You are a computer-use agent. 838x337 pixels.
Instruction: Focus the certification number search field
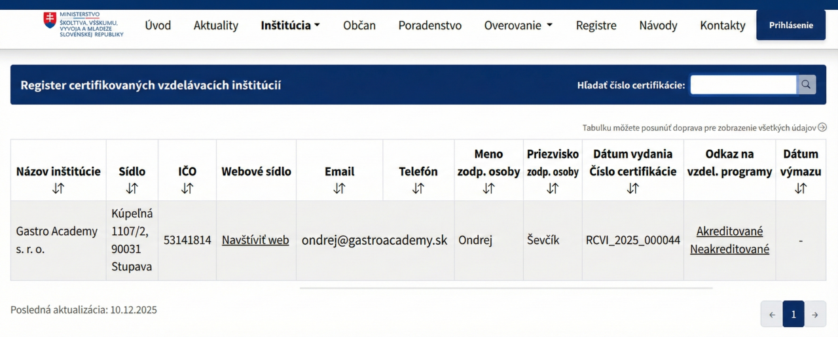point(743,84)
